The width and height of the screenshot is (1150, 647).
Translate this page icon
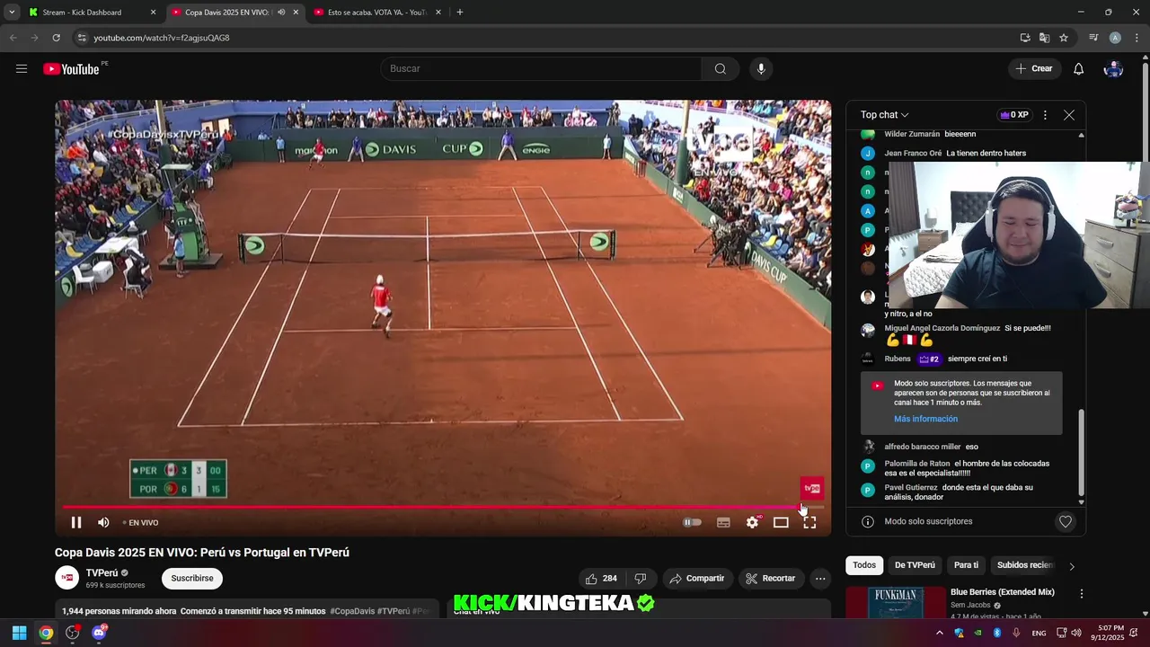coord(1044,38)
